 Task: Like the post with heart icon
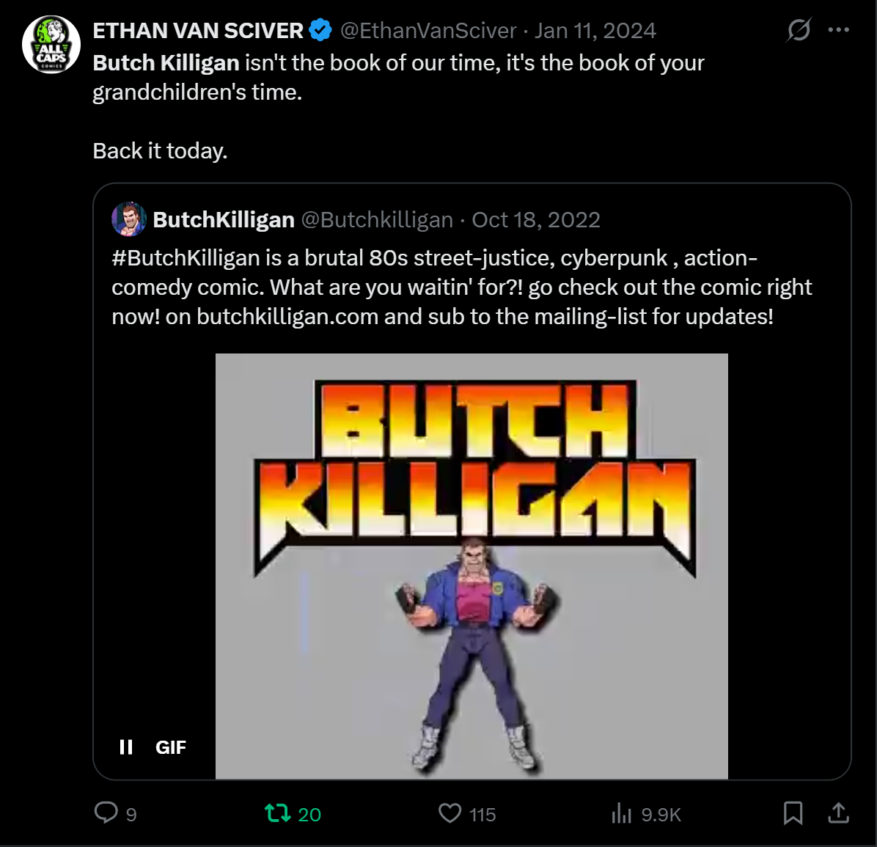point(449,813)
